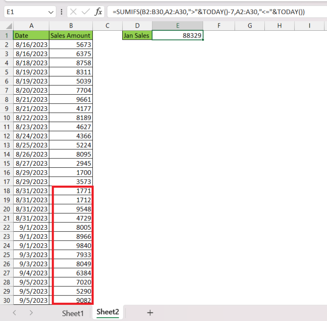The height and width of the screenshot is (321, 327).
Task: Click the Insert Function fx icon
Action: coord(98,12)
